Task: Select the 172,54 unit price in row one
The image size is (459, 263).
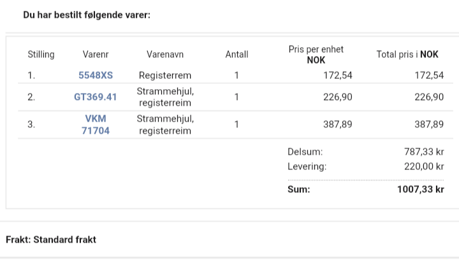Action: 337,75
